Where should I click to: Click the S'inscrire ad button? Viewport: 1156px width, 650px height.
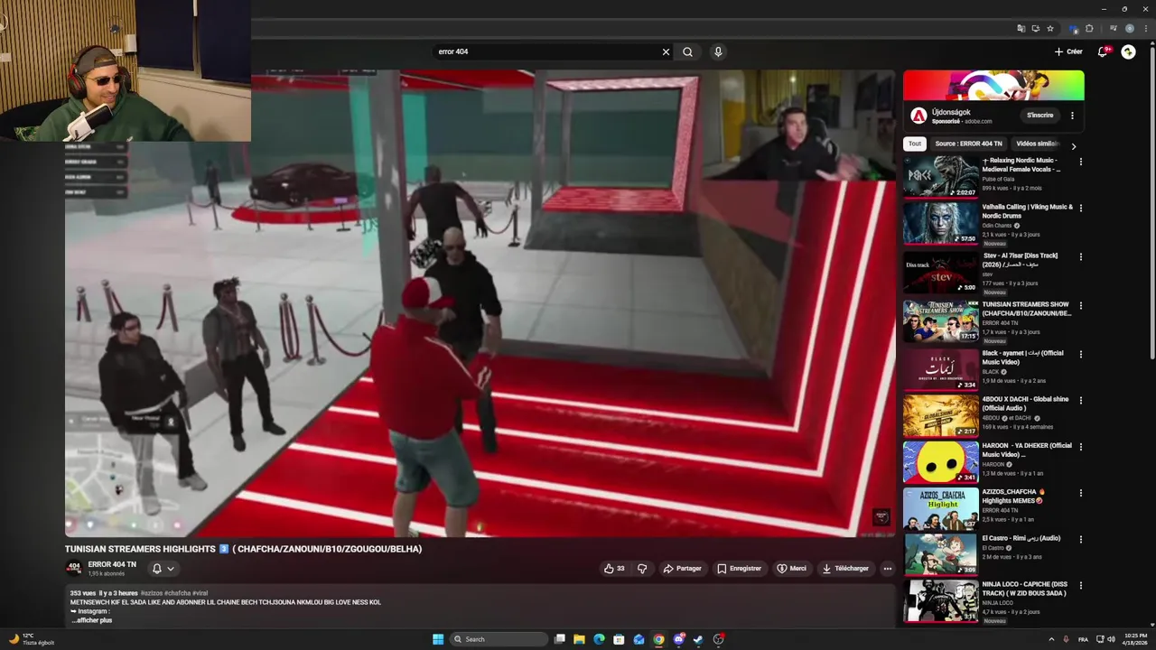1039,116
